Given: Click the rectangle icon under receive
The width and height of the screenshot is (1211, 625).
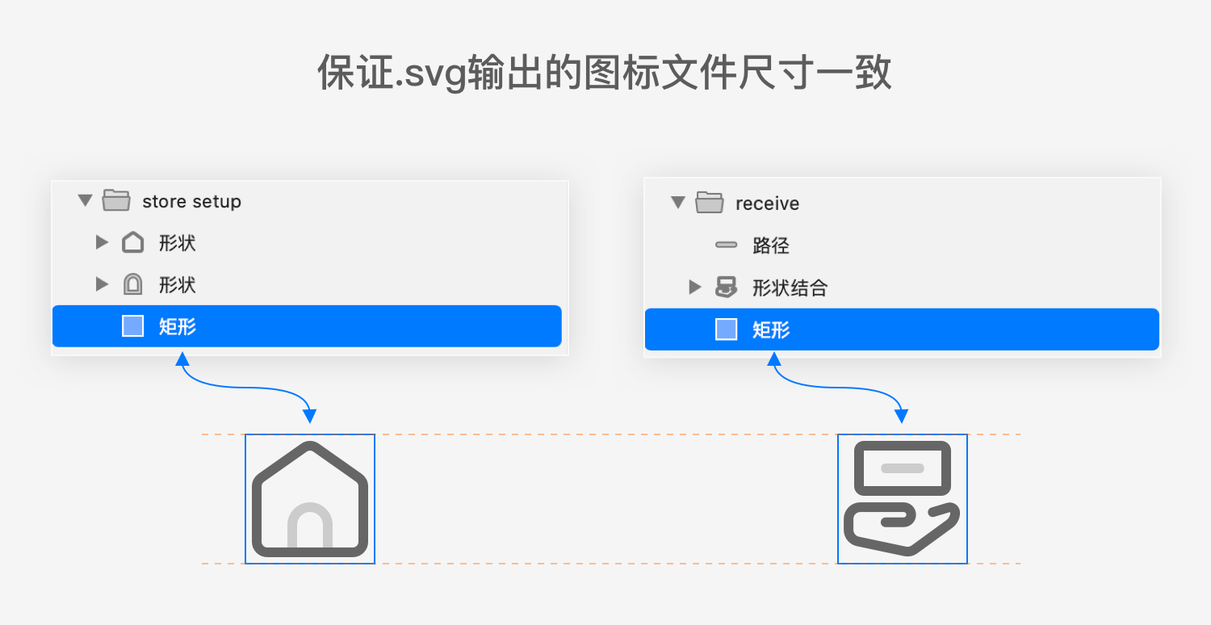Looking at the screenshot, I should point(727,329).
